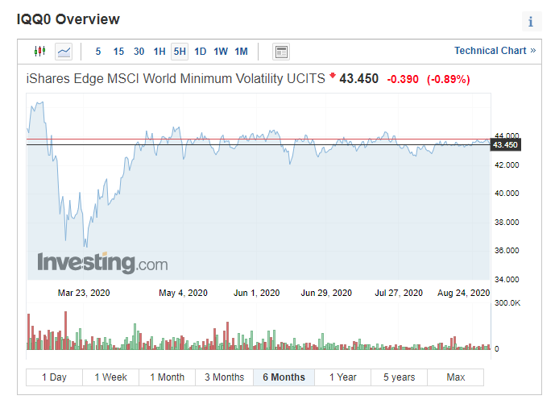This screenshot has height=404, width=555.
Task: Click the red down arrow price indicator
Action: (332, 77)
